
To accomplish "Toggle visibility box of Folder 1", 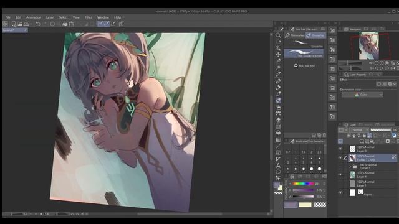I will 340,166.
